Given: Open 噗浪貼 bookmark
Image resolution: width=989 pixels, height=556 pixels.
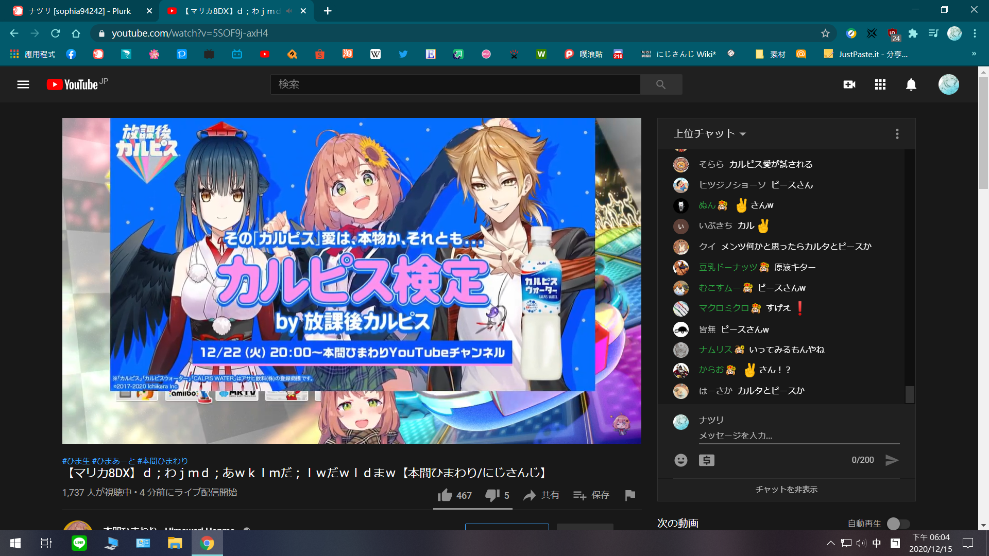Looking at the screenshot, I should pyautogui.click(x=584, y=54).
